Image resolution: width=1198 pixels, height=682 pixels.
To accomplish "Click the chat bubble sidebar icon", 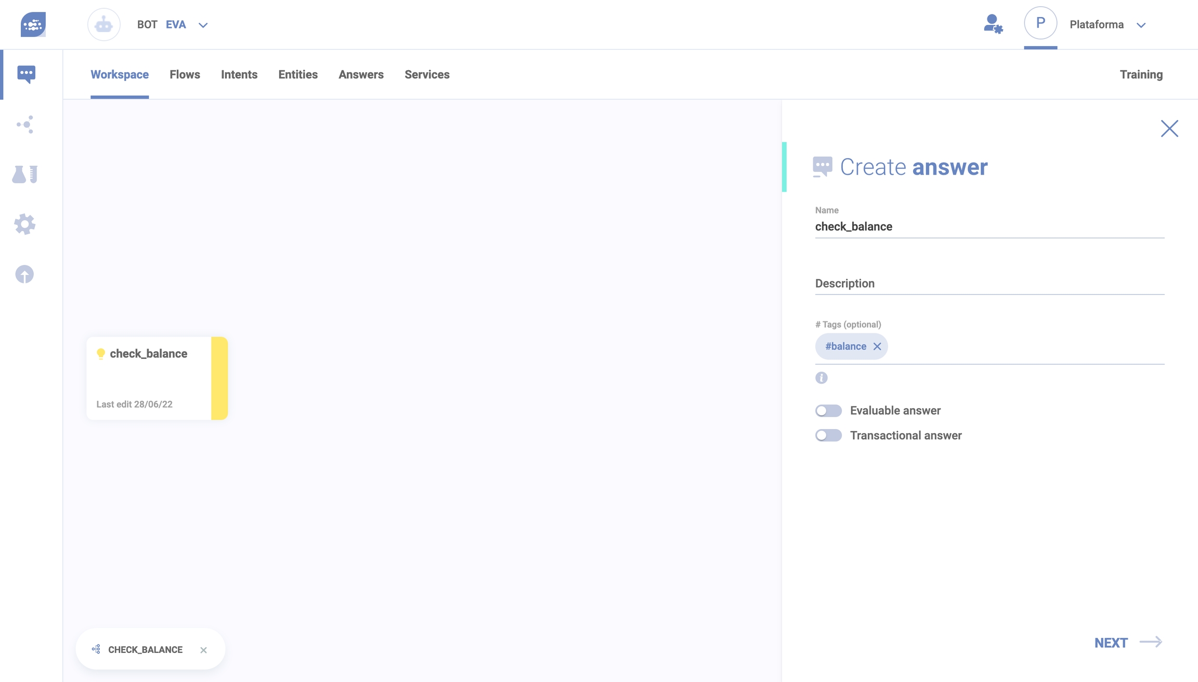I will (26, 74).
